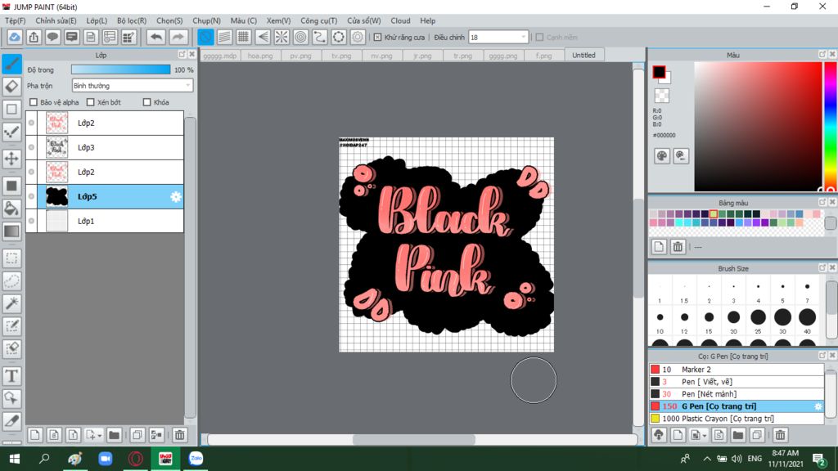Select the Dot tool
This screenshot has width=838, height=471.
(11, 132)
